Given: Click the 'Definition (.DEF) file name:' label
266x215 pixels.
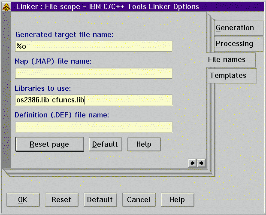Looking at the screenshot, I should pyautogui.click(x=62, y=115).
